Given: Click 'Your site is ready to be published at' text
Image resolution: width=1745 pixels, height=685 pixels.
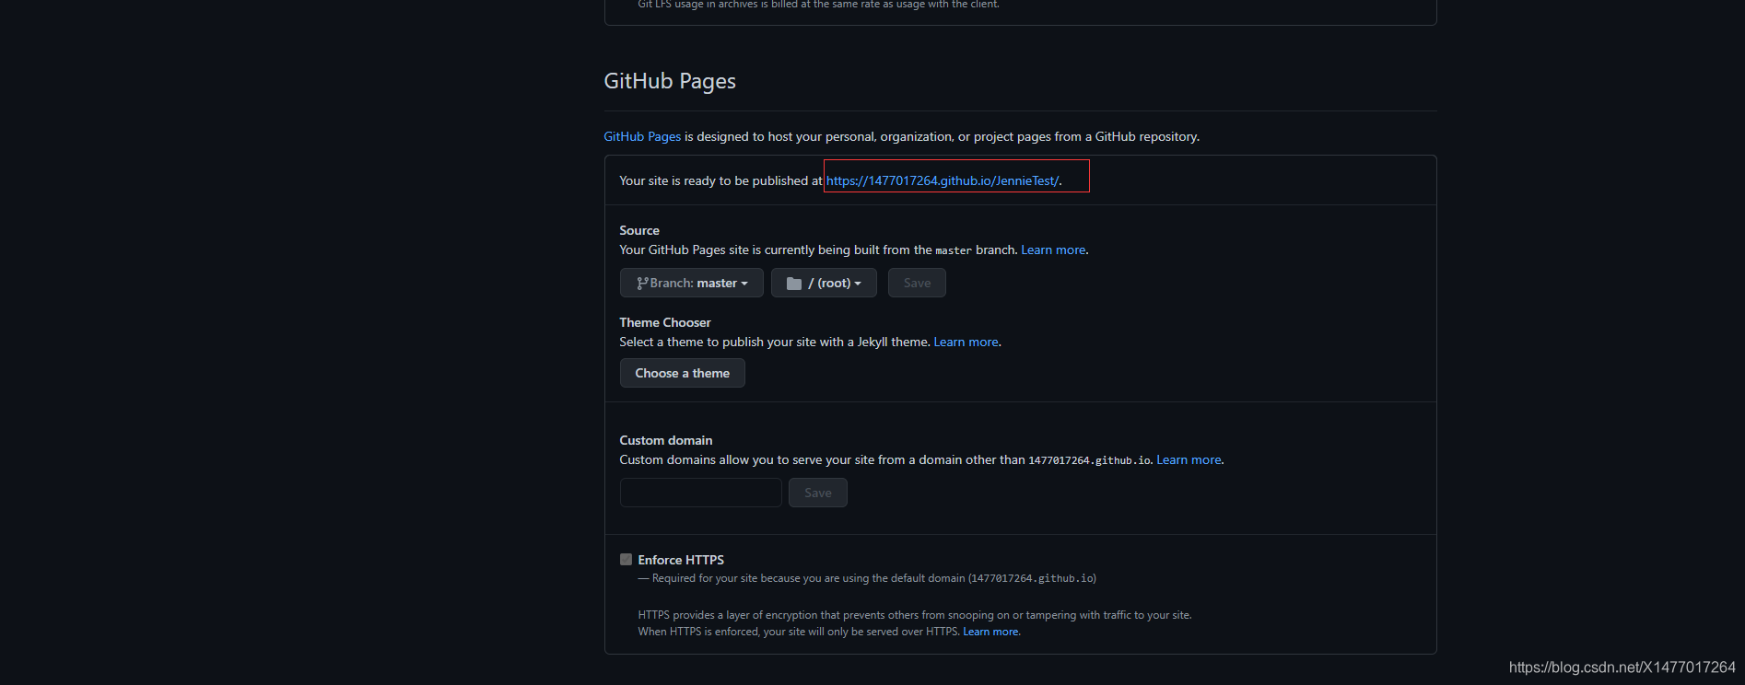Looking at the screenshot, I should click(720, 180).
